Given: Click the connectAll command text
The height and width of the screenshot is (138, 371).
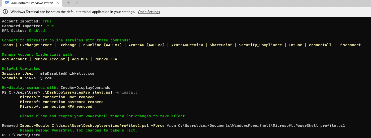Looking at the screenshot, I should [x=320, y=45].
